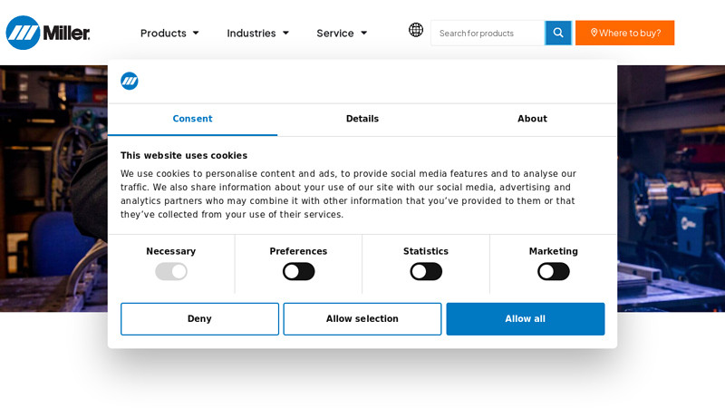The width and height of the screenshot is (725, 408).
Task: Expand the Service dropdown menu
Action: [342, 33]
